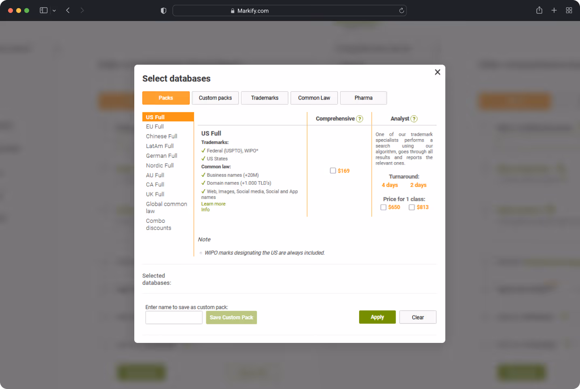Click the Apply button
The image size is (580, 389).
(377, 317)
